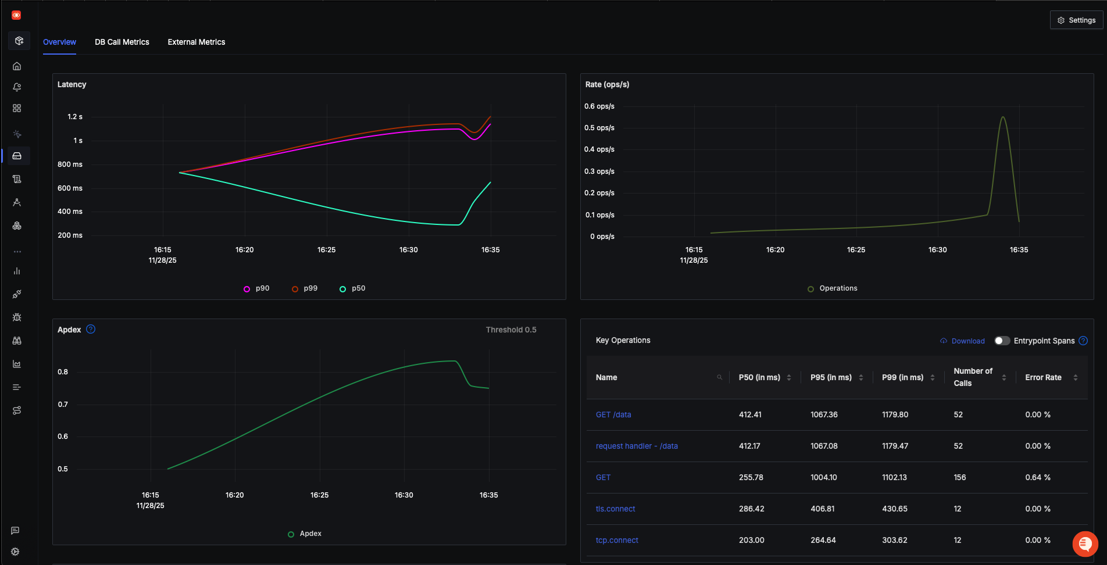Toggle the Operations legend under the Rate chart
Image resolution: width=1107 pixels, height=565 pixels.
tap(833, 288)
